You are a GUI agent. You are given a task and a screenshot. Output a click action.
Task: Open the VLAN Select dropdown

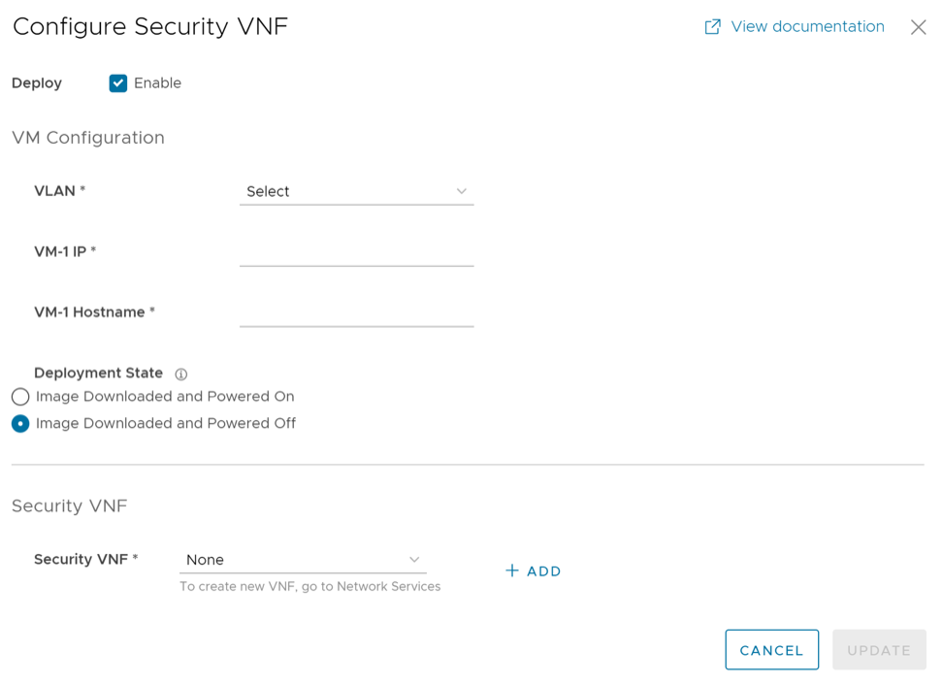point(355,191)
